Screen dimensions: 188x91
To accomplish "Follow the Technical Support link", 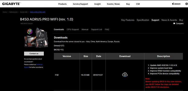I will (x=33, y=66).
